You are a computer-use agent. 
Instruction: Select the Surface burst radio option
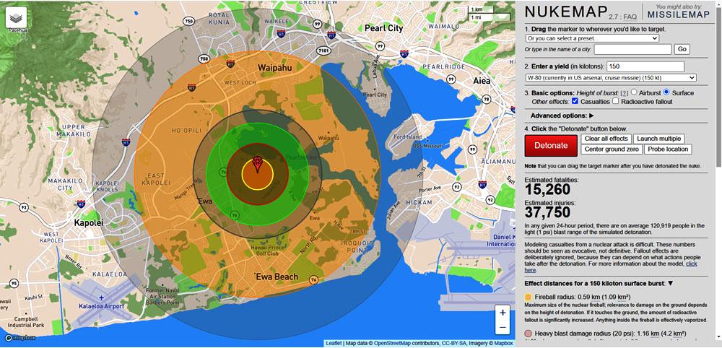pos(666,92)
